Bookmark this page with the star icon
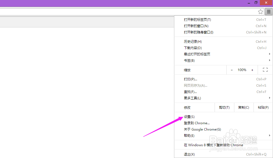 (x=260, y=12)
